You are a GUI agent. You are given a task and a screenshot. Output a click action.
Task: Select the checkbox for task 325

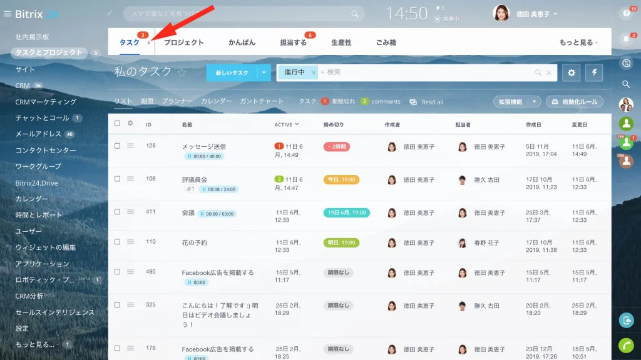(117, 305)
